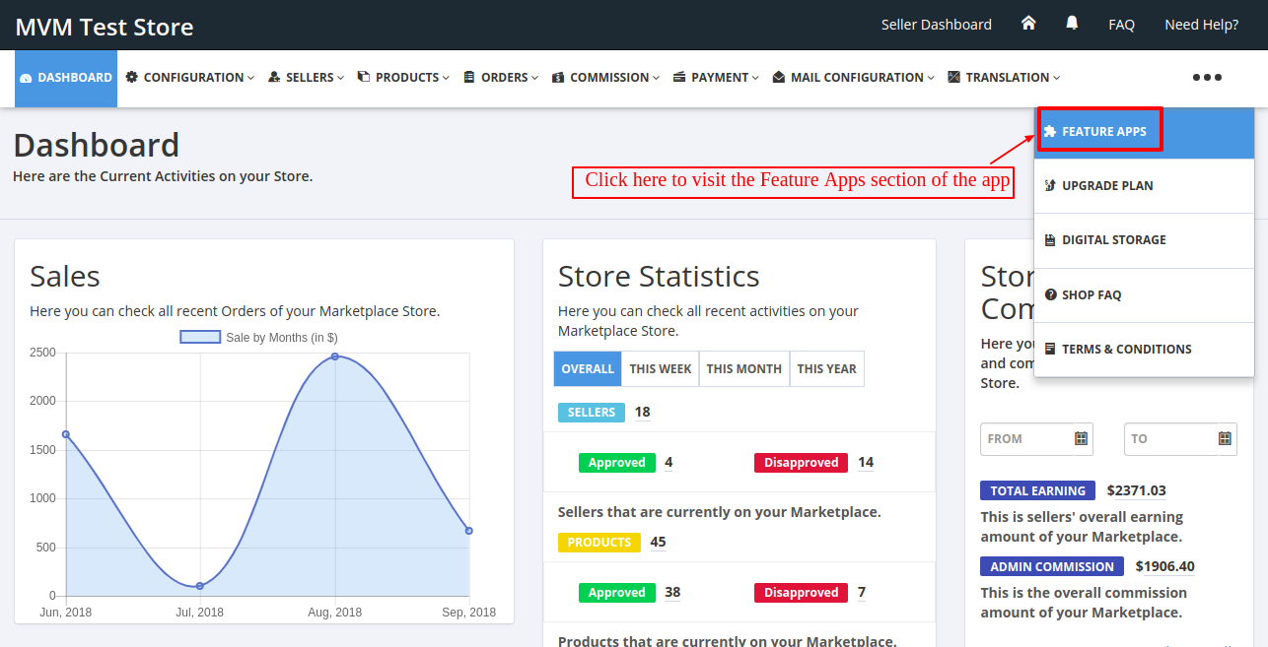
Task: Click the notification bell icon
Action: (1072, 24)
